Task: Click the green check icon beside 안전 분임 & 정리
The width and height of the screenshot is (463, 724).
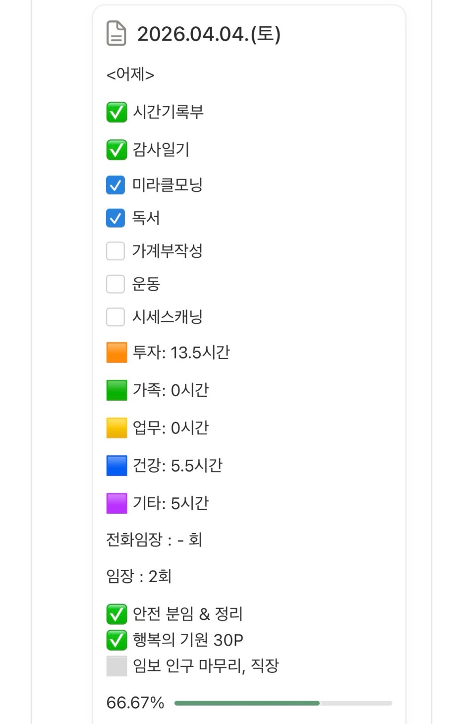Action: pyautogui.click(x=116, y=614)
